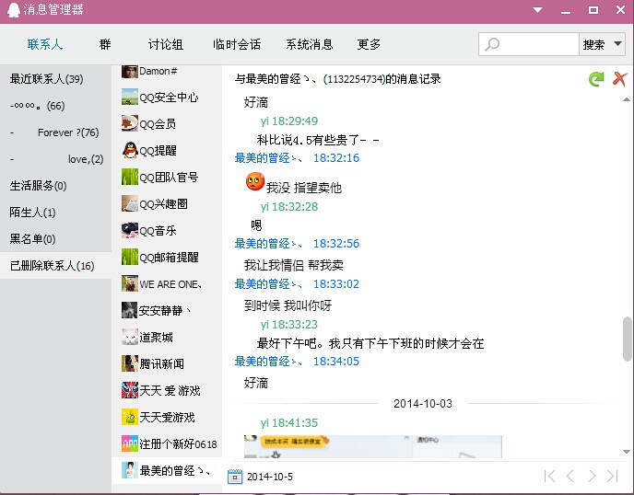Switch to the 联系人 tab
This screenshot has height=495, width=634.
coord(45,44)
